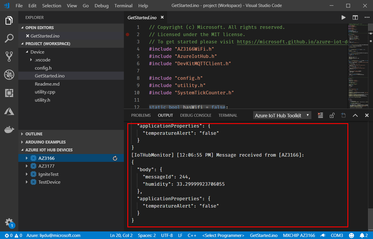Refresh the AZ3166 device

point(115,158)
